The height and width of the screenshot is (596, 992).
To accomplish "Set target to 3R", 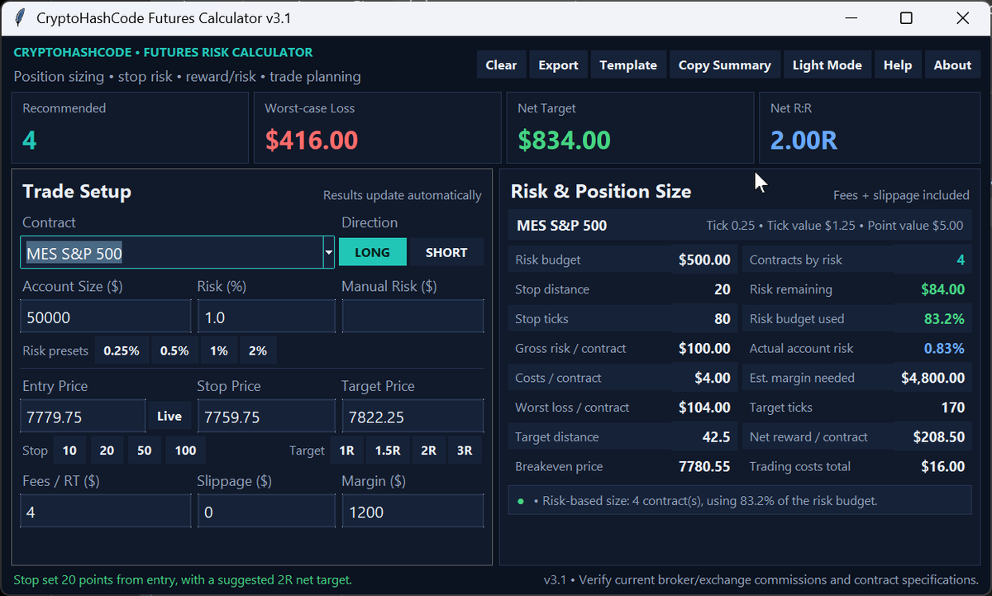I will pos(465,451).
